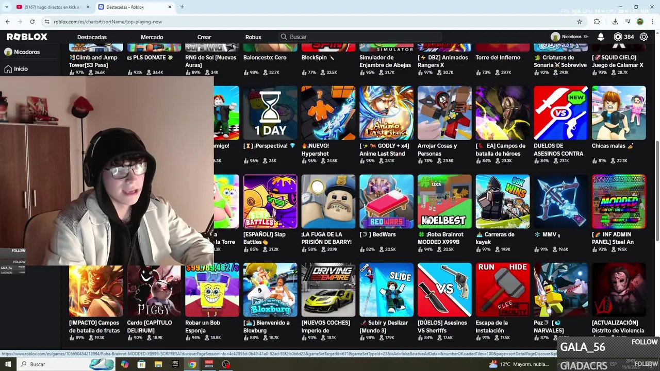Open Voicemeeter app in taskbar
Image resolution: width=660 pixels, height=371 pixels.
(209, 364)
